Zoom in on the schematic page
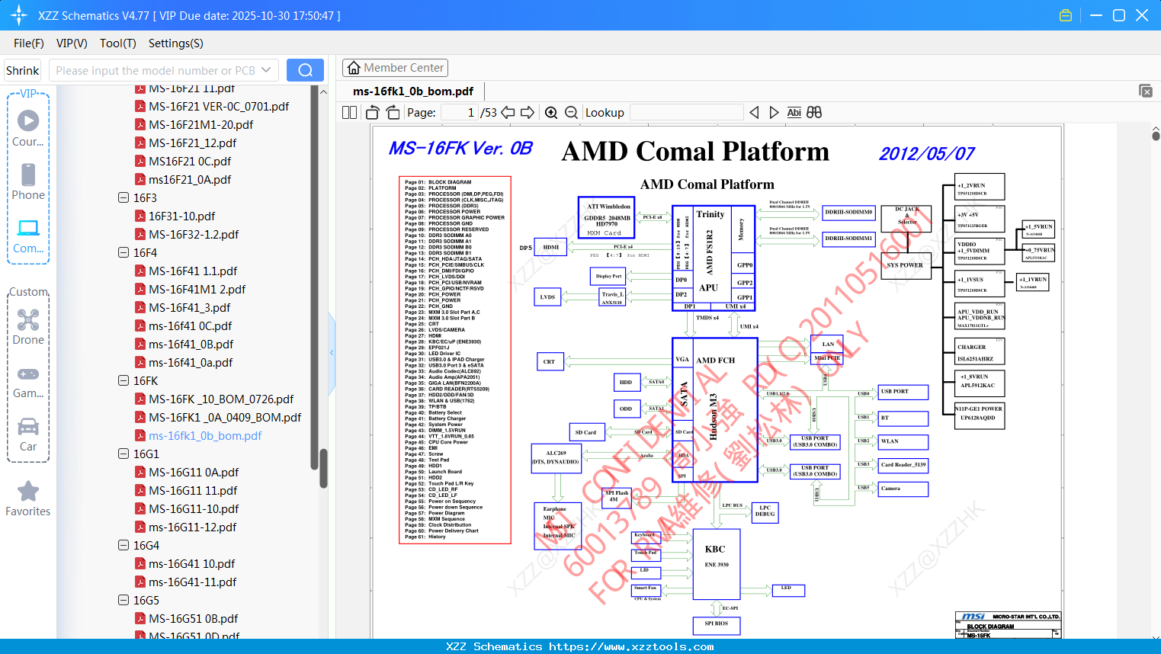This screenshot has width=1161, height=654. [550, 112]
